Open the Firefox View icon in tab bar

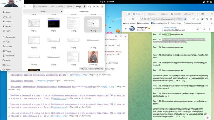click(x=129, y=14)
